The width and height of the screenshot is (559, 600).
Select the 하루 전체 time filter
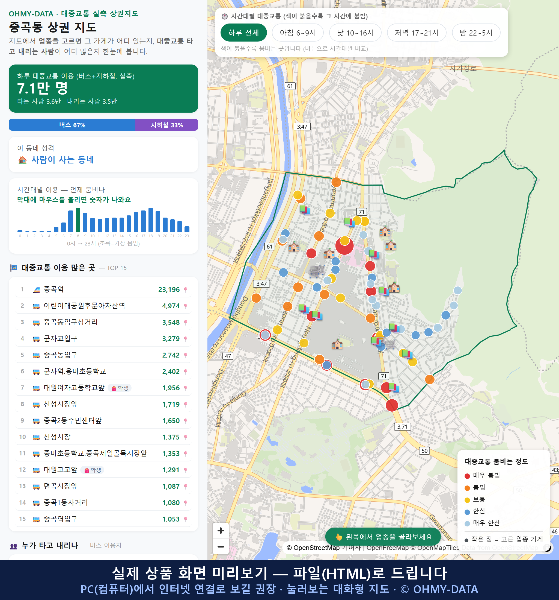coord(243,33)
